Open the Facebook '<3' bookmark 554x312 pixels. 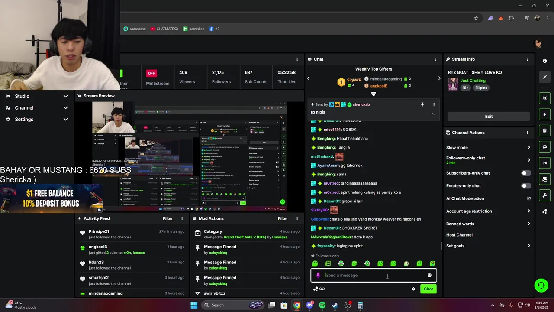(214, 29)
